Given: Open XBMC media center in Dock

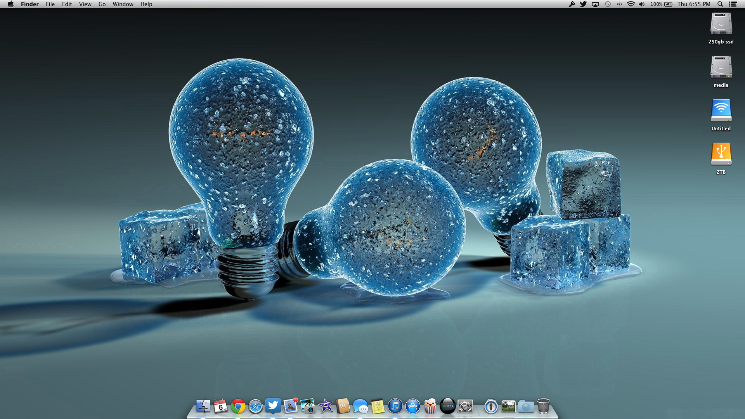Looking at the screenshot, I should 447,406.
